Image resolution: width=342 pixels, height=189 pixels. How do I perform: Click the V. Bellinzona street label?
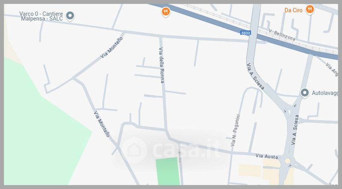(x=282, y=35)
